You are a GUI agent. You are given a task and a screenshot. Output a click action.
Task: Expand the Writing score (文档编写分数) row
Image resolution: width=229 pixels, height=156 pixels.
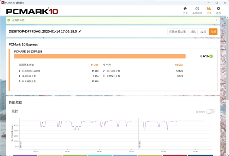tap(104, 76)
